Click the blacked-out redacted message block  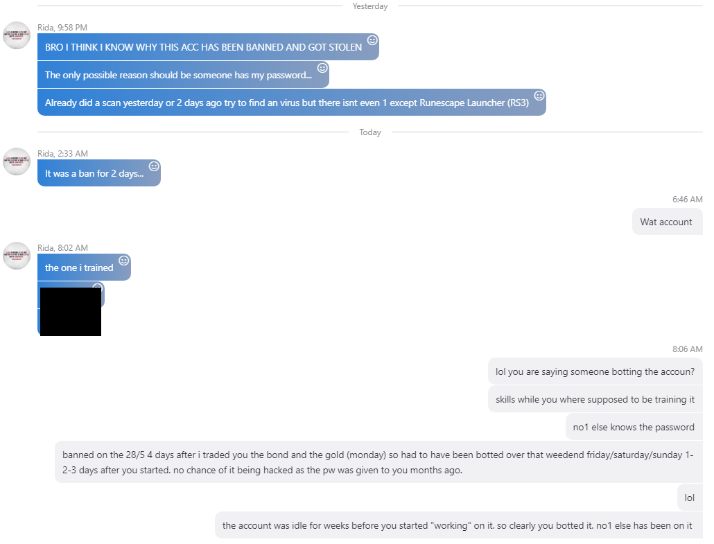(71, 312)
